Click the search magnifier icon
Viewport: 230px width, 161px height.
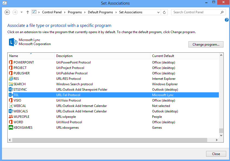coord(222,12)
